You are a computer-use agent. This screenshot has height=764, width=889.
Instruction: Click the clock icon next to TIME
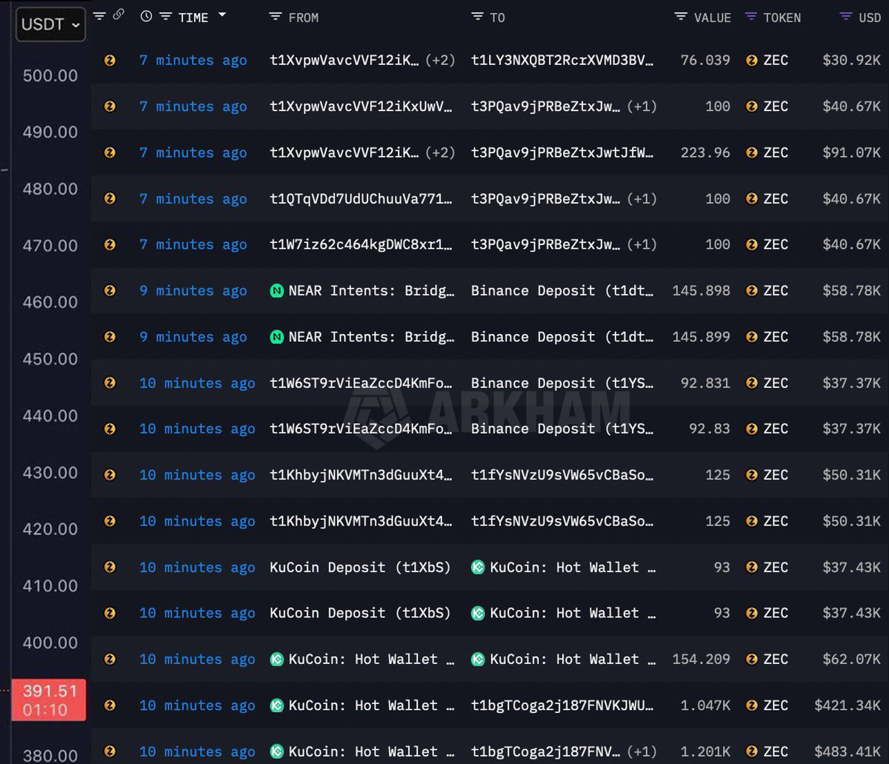pyautogui.click(x=147, y=16)
